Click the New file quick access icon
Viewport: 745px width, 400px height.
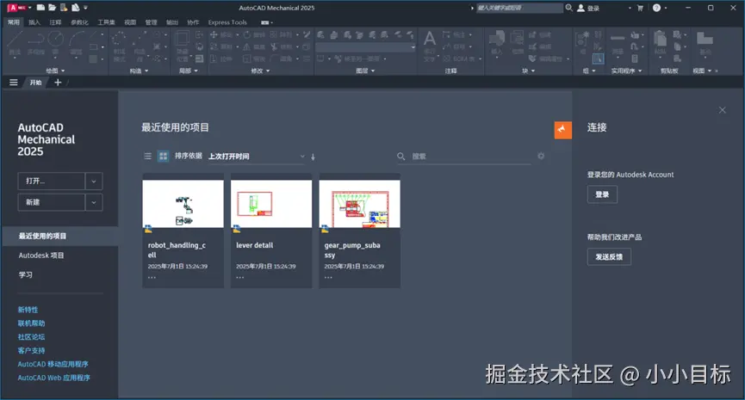(40, 8)
